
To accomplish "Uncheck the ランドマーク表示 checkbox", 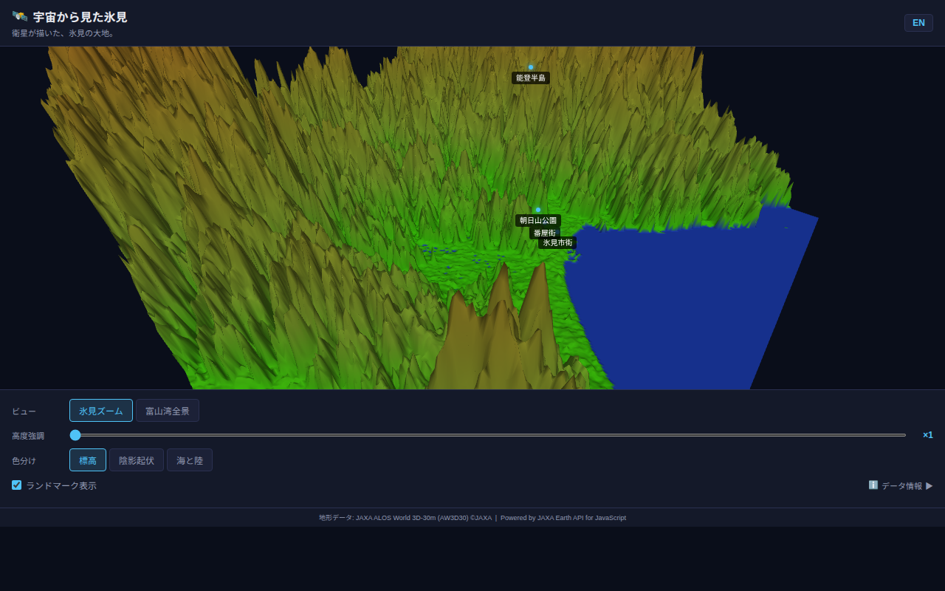I will 16,485.
